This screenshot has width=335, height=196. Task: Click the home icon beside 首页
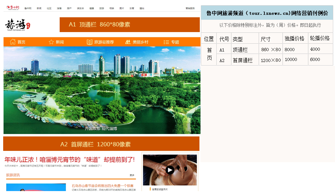click(x=13, y=42)
